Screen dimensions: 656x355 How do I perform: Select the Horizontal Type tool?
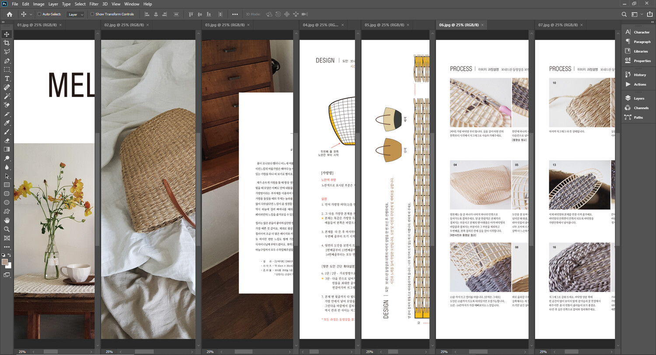(7, 79)
